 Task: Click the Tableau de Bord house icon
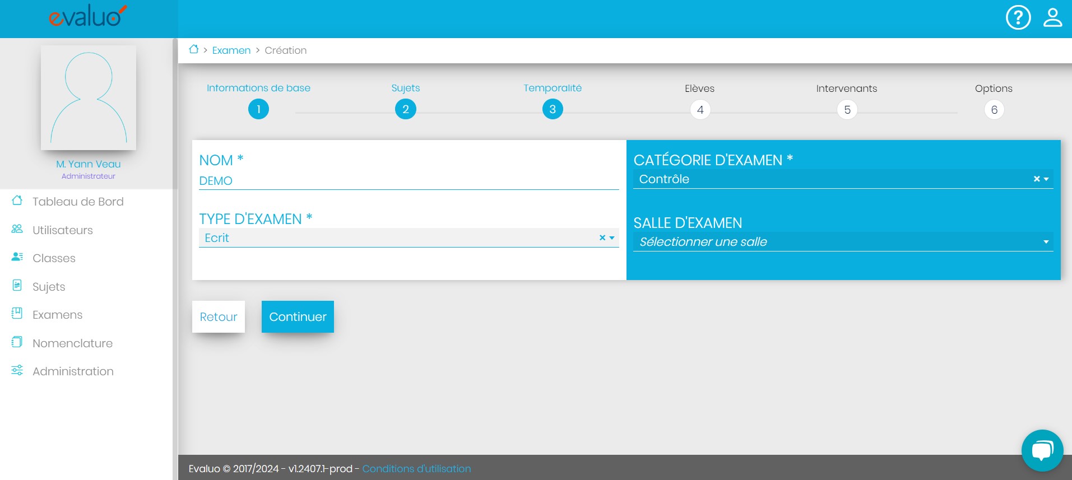[x=17, y=201]
